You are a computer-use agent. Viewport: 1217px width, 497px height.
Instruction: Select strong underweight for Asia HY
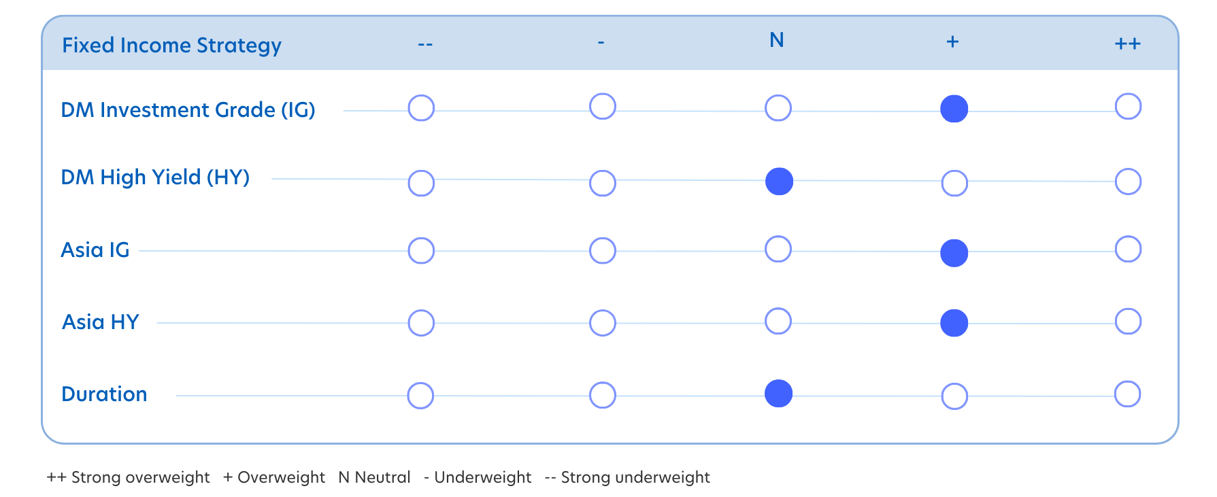[421, 323]
